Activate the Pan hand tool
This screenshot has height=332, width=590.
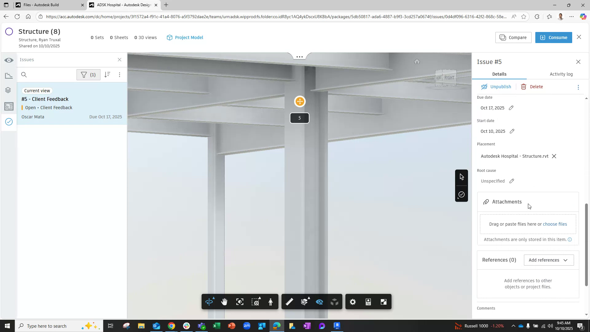224,302
